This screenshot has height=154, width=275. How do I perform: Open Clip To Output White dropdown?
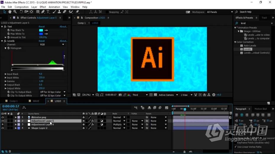[x=53, y=95]
